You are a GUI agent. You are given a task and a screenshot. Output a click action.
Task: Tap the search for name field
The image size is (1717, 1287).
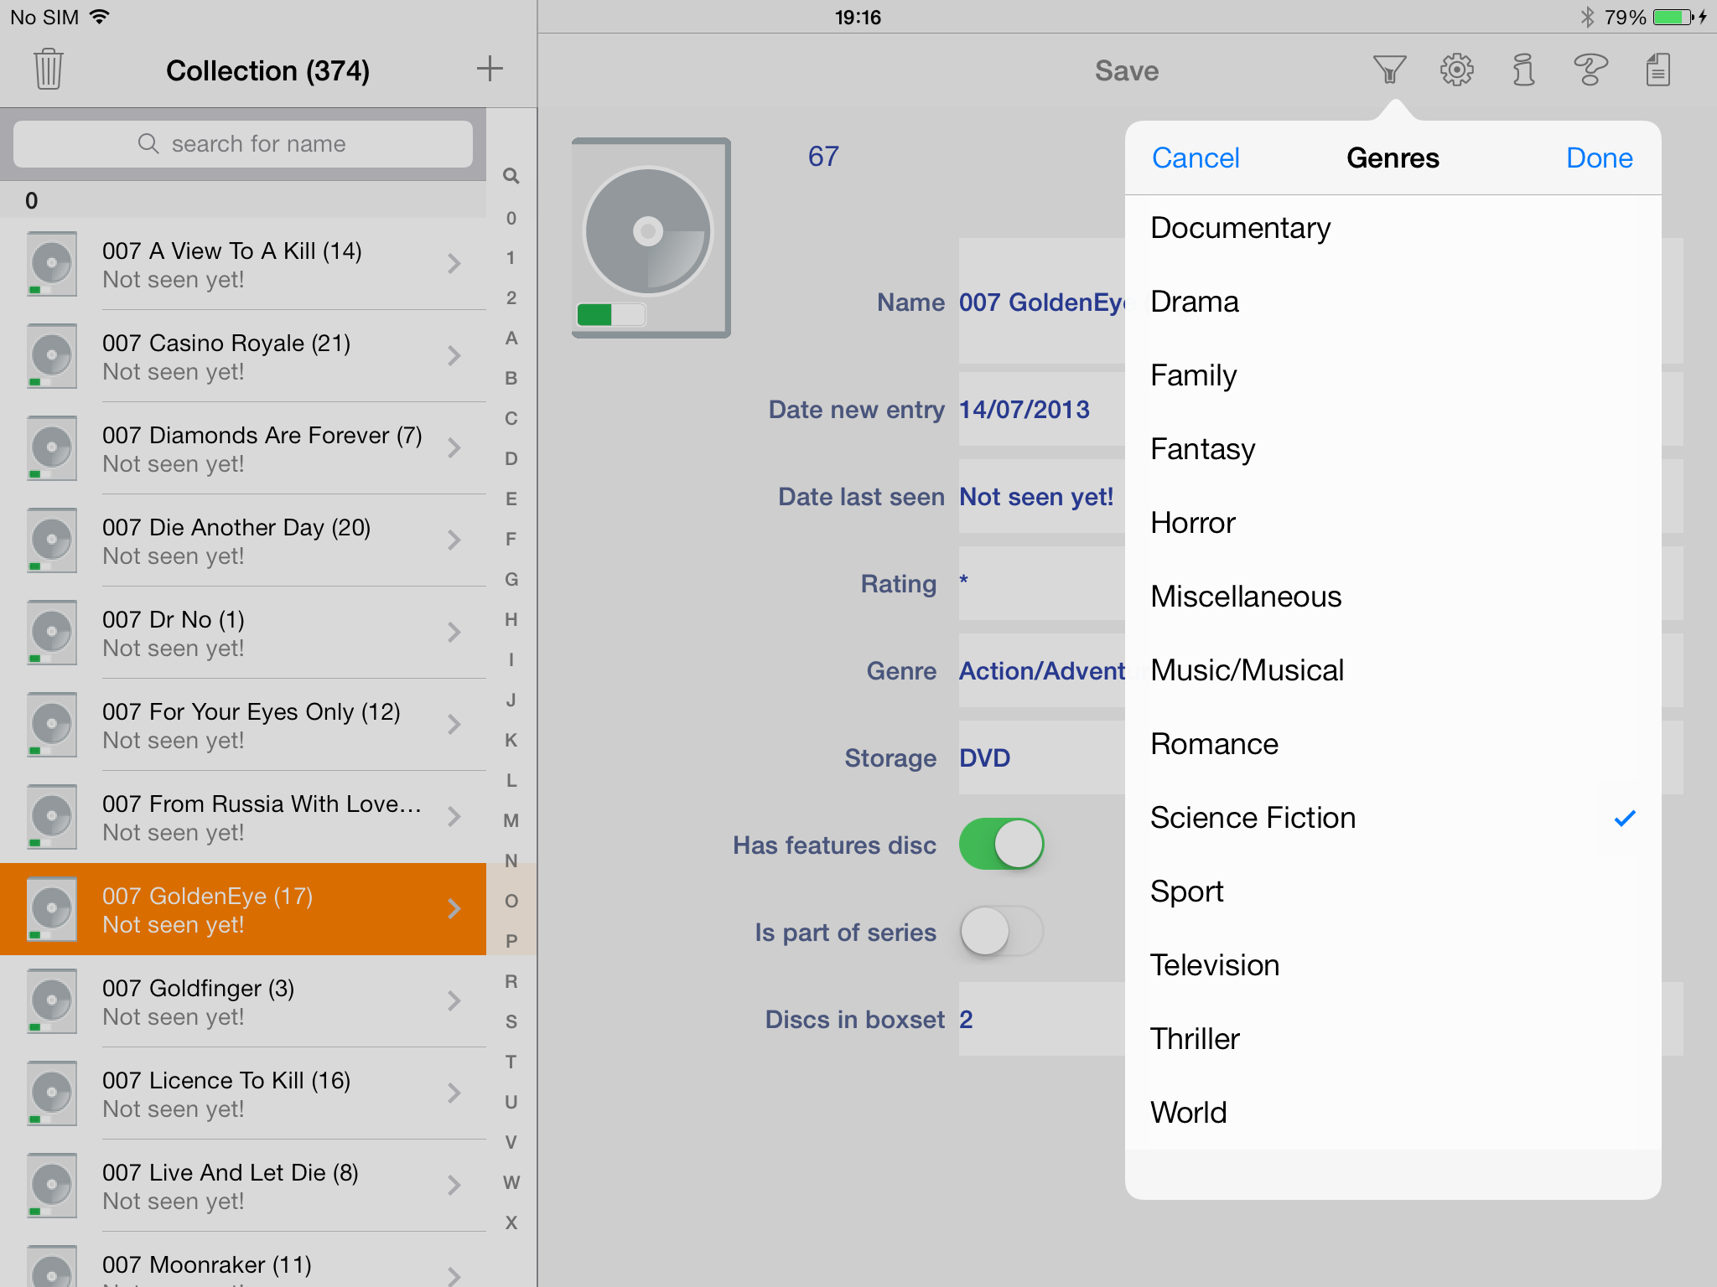click(x=243, y=144)
